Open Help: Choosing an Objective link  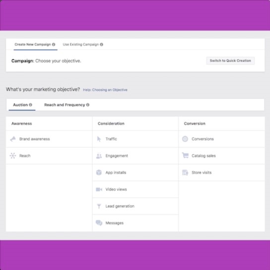point(105,90)
